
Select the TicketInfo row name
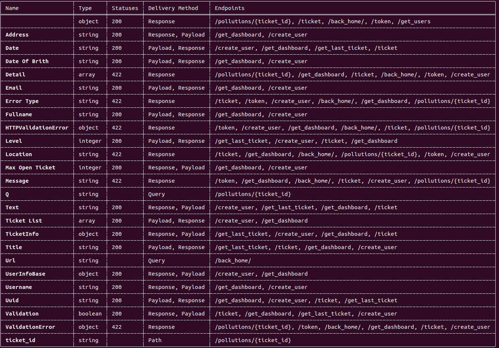tap(22, 234)
